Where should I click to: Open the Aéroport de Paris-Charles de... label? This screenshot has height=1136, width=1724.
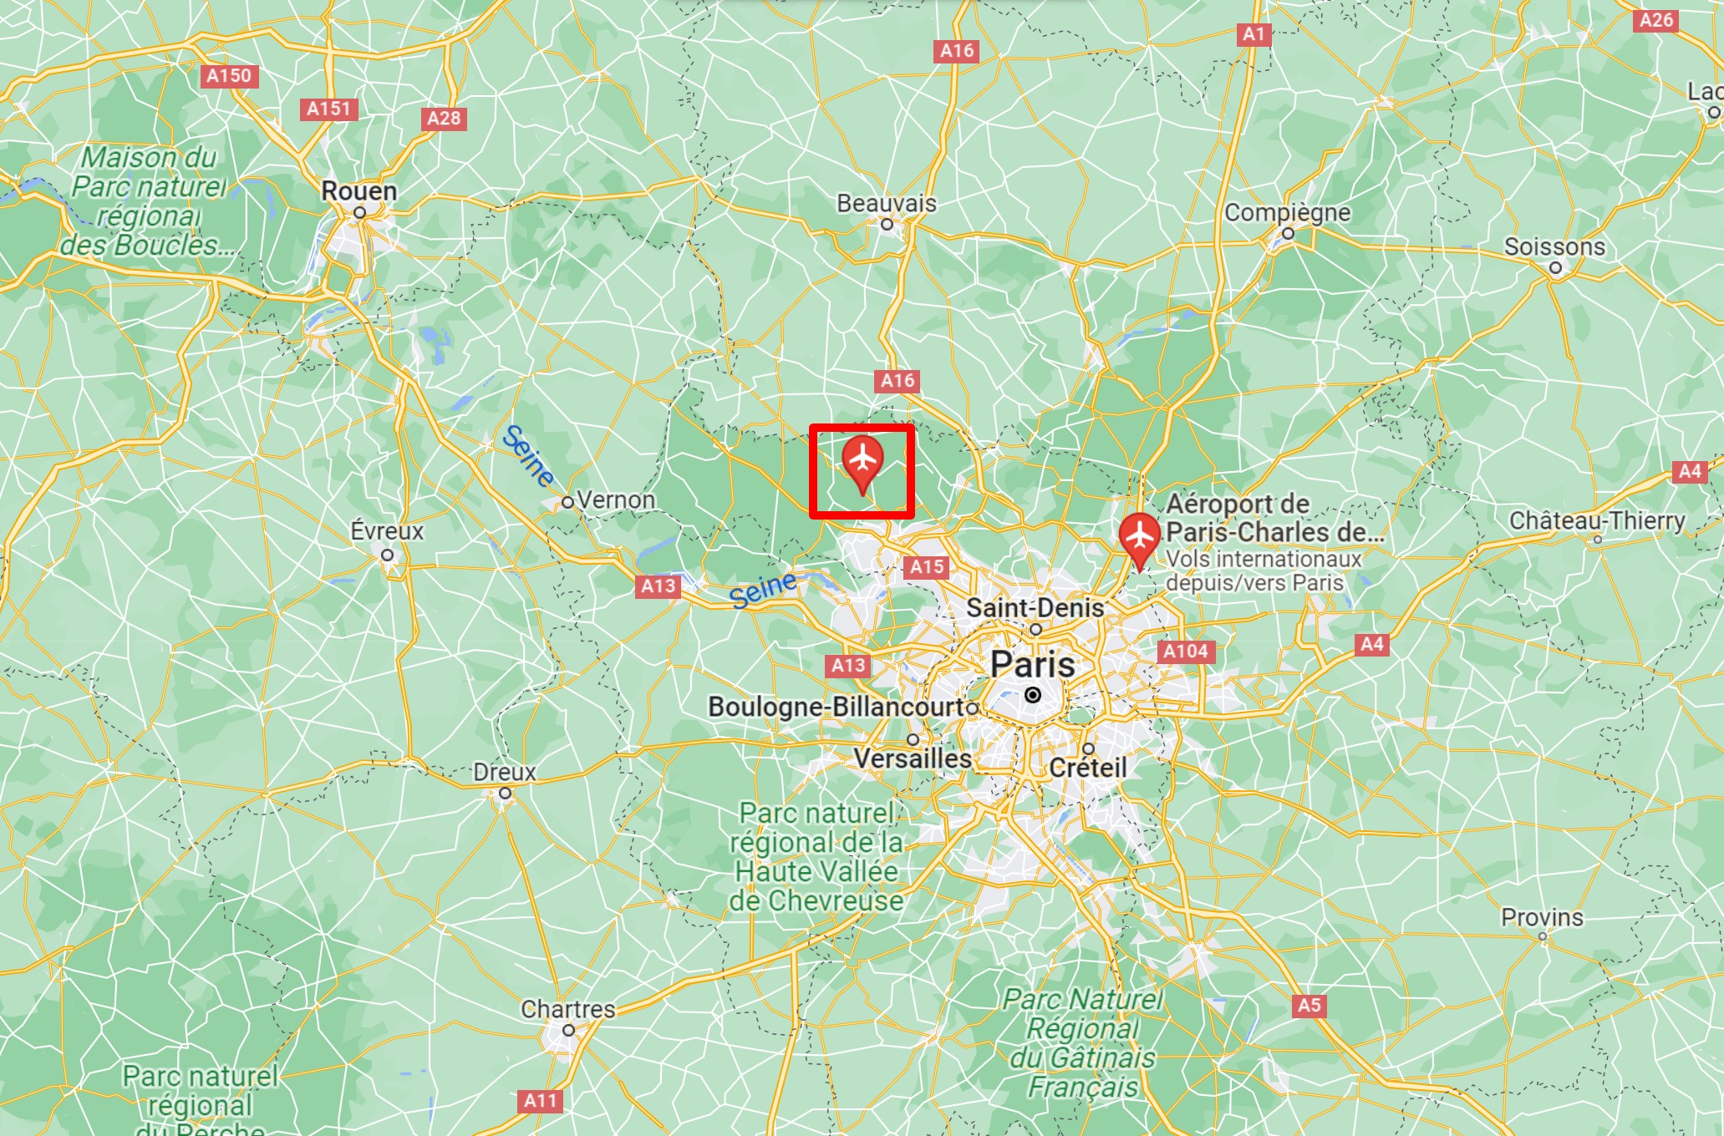click(x=1275, y=518)
